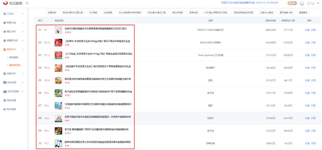Viewport: 322px width, 150px height.
Task: Click 详情 for the 佰草世家 row
Action: tap(313, 143)
